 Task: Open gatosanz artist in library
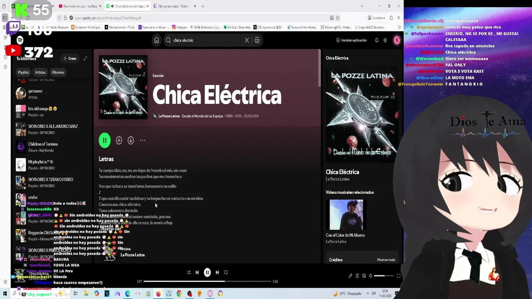[x=52, y=94]
